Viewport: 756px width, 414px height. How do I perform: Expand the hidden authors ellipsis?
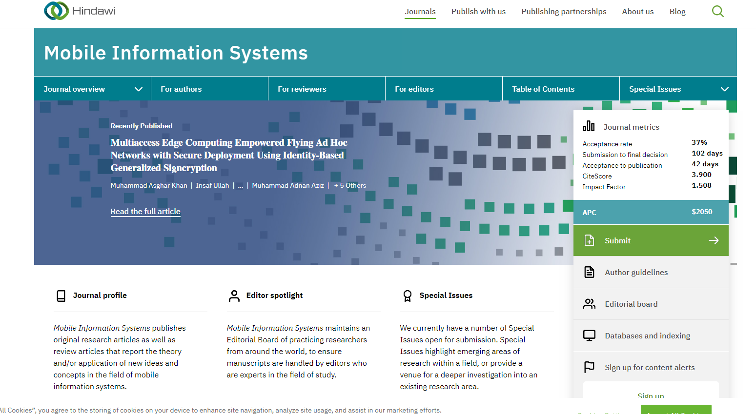click(x=241, y=185)
